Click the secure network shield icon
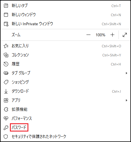 tap(6, 137)
